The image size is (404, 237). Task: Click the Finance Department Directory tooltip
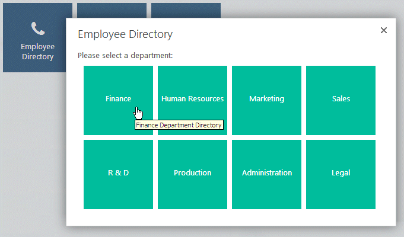tap(179, 125)
